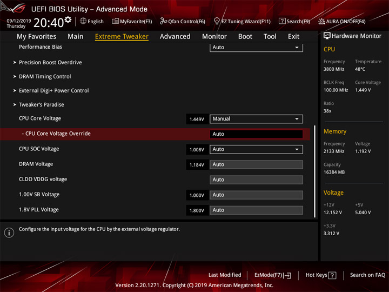View Last Modified settings
This screenshot has height=292, width=389.
click(x=225, y=275)
